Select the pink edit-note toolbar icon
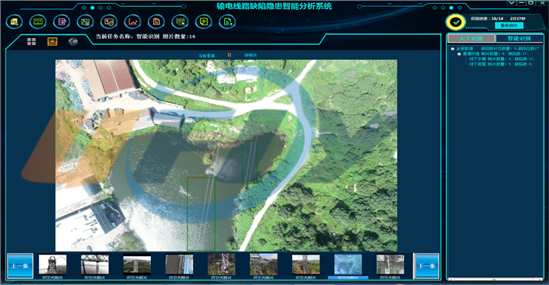The height and width of the screenshot is (285, 549). 62,22
